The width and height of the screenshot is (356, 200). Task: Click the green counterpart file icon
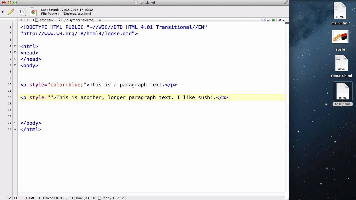coord(273,20)
